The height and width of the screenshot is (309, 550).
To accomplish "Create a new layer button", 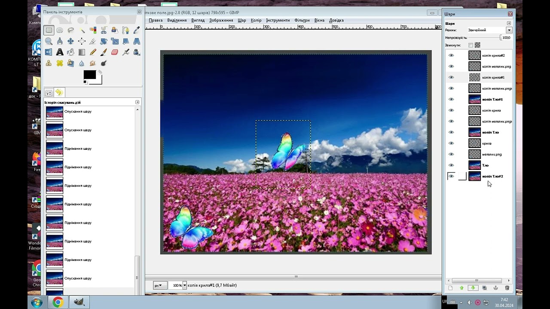I will 450,288.
